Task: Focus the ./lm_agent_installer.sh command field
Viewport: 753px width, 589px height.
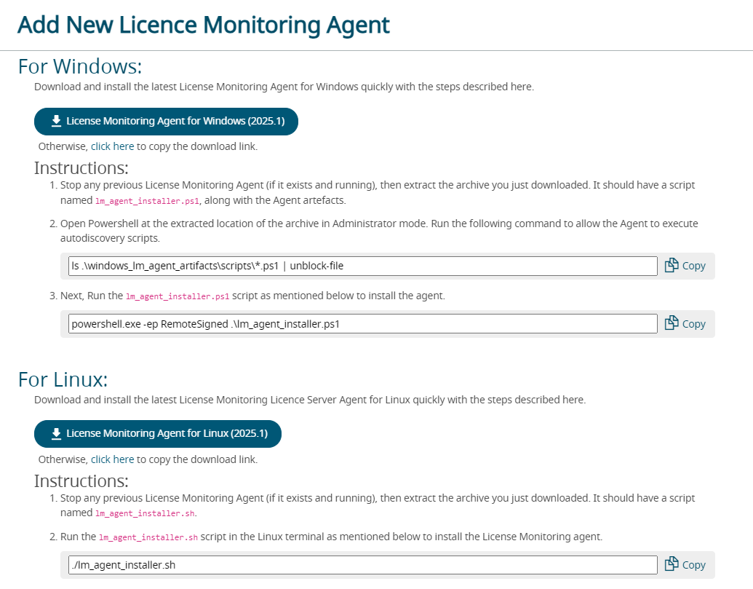Action: click(x=362, y=564)
